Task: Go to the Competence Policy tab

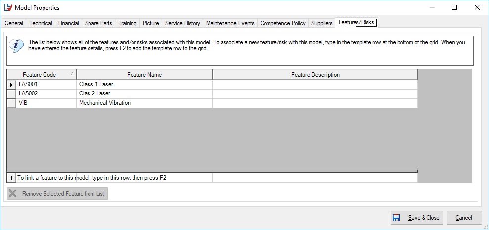Action: (282, 23)
